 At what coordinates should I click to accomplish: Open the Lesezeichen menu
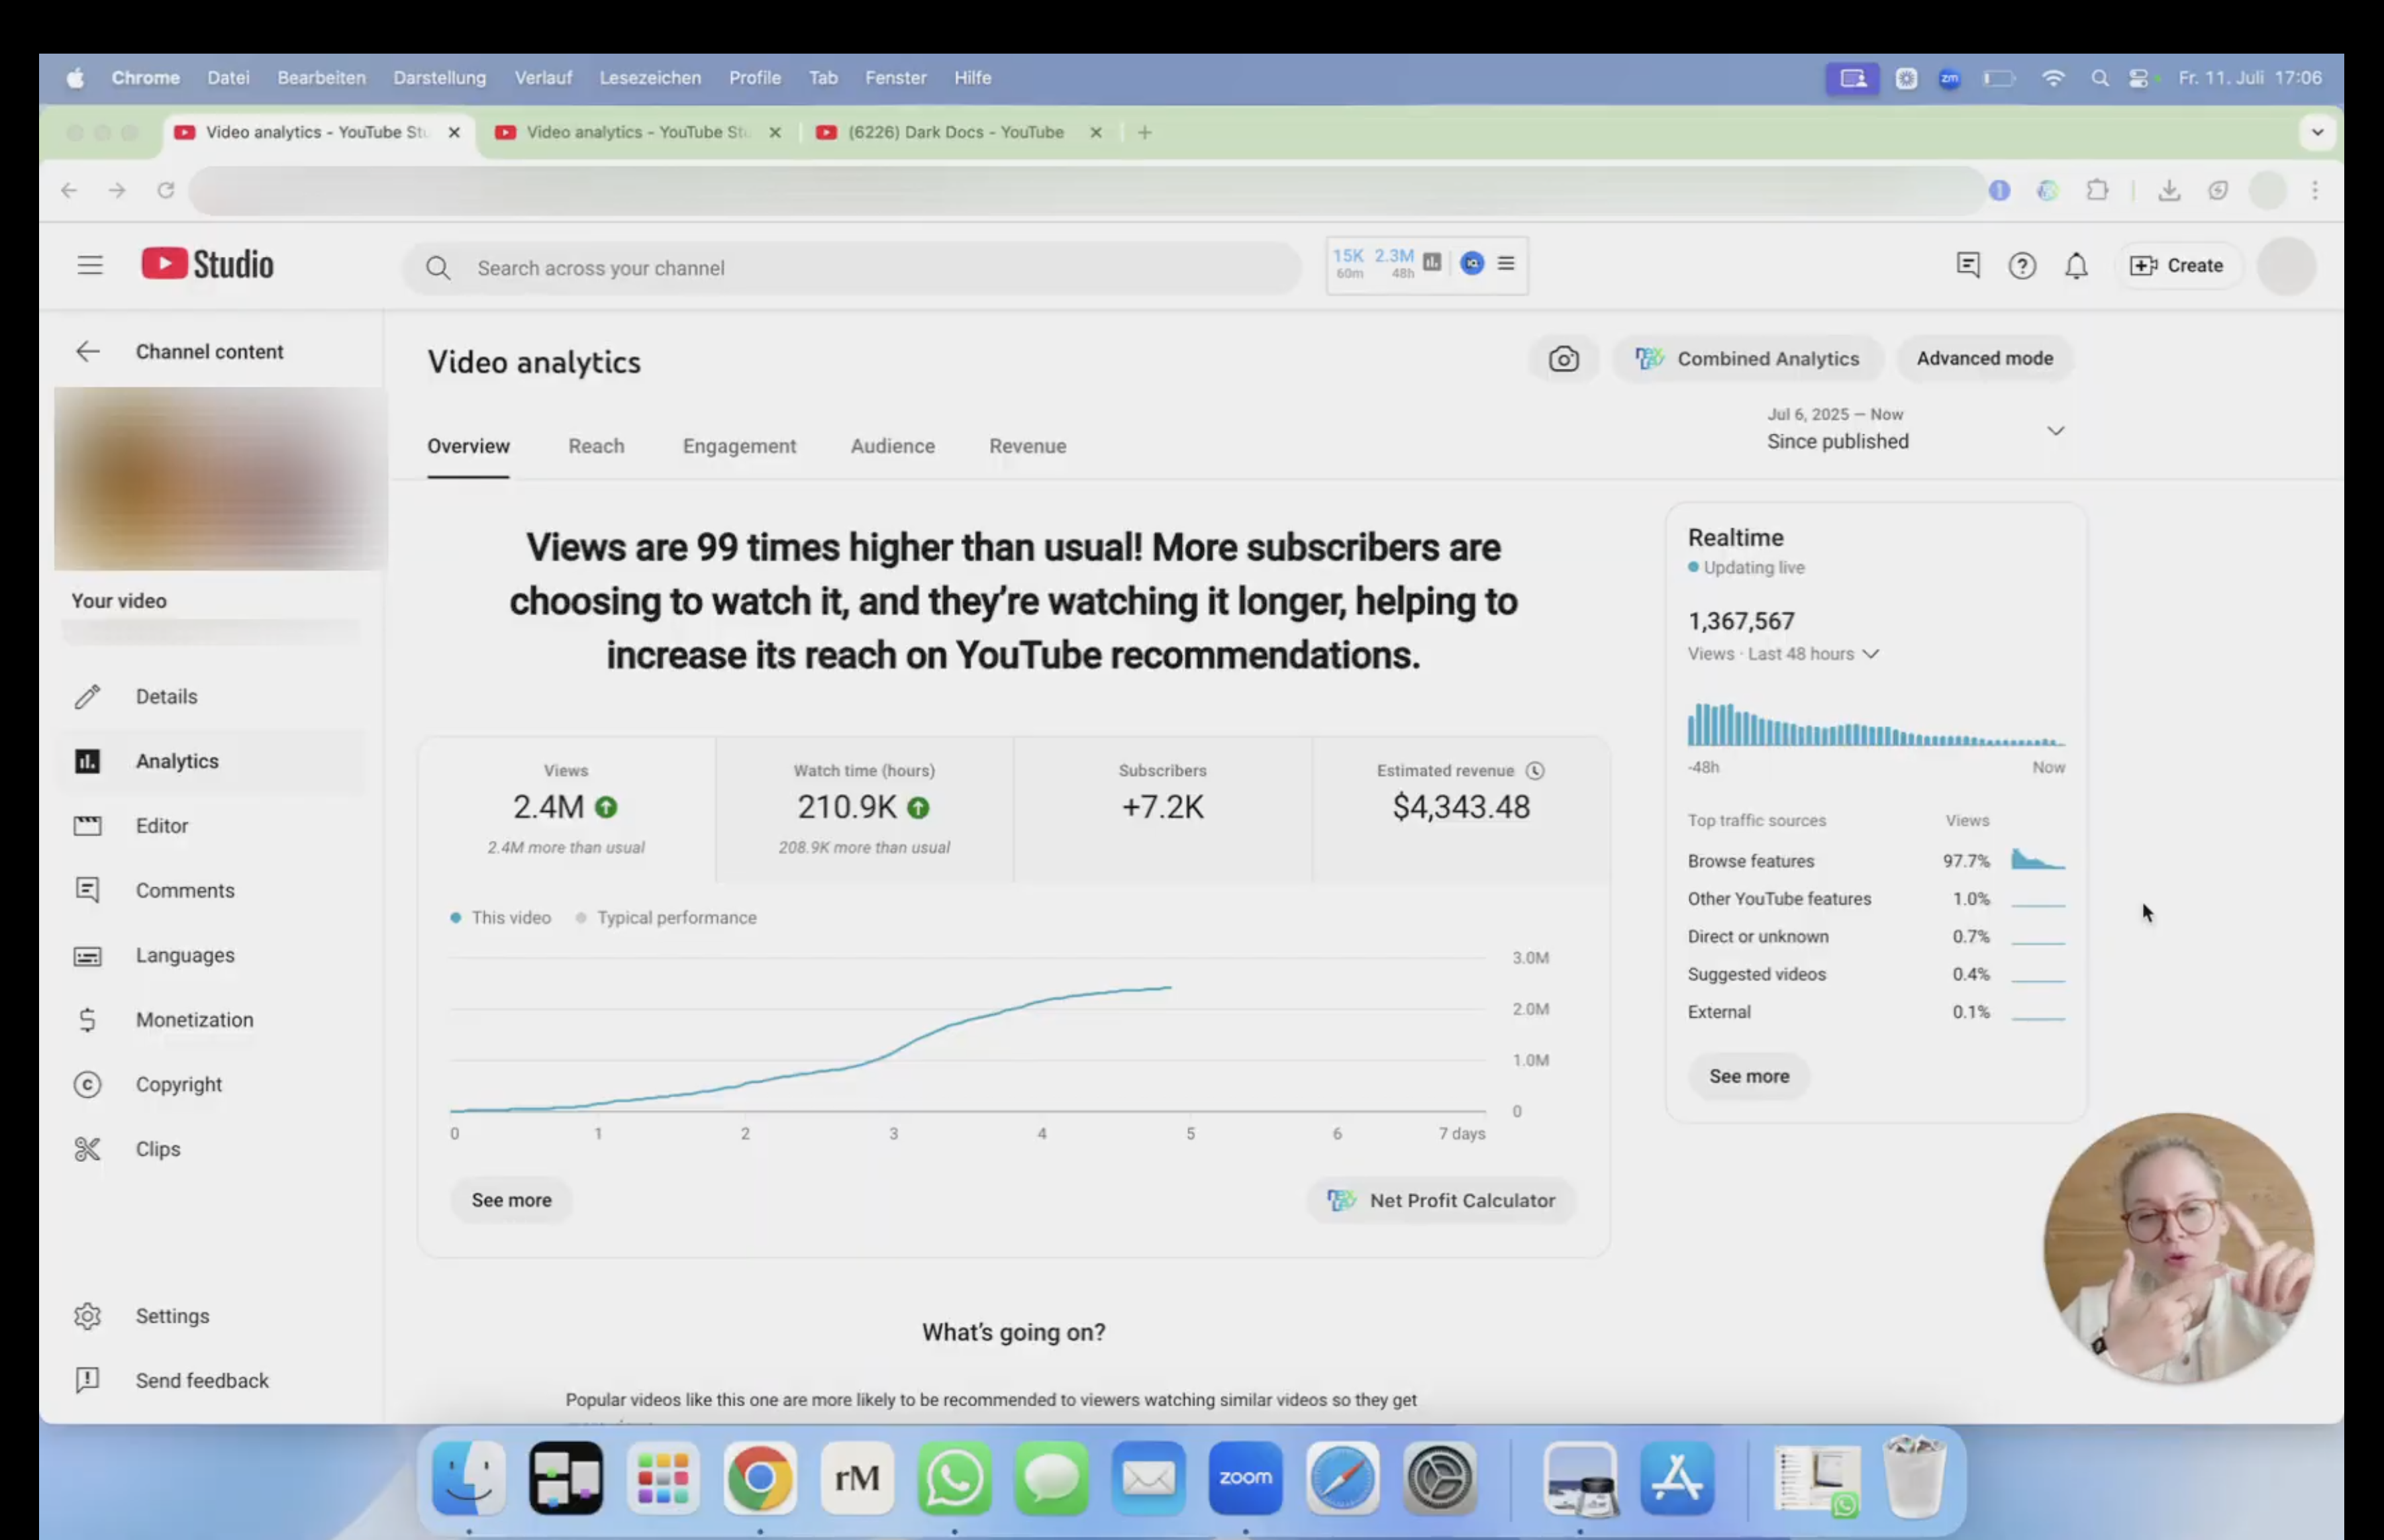(x=650, y=77)
